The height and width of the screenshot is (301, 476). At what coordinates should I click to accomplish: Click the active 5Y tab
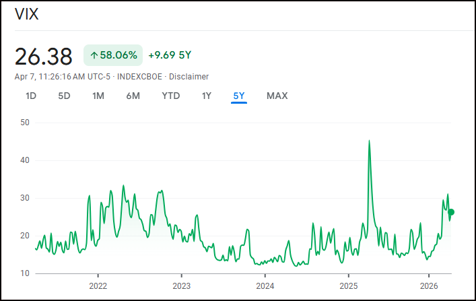point(239,96)
